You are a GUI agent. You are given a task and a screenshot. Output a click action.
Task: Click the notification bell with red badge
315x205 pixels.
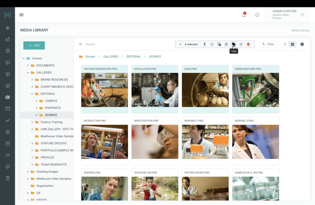click(x=244, y=14)
